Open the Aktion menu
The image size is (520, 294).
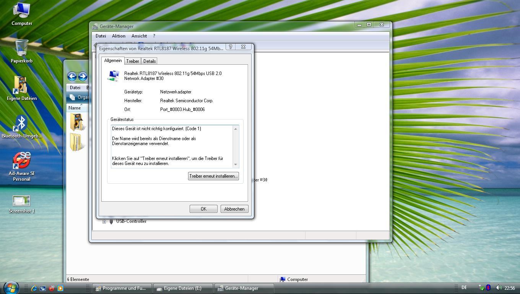pos(119,36)
